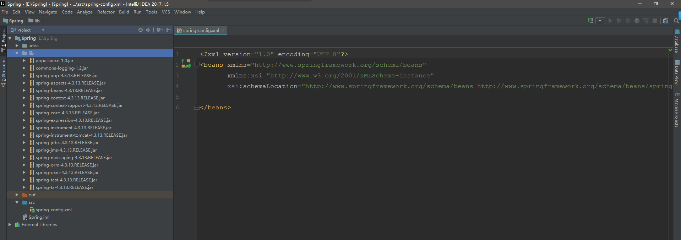Click the Debug bug icon
The height and width of the screenshot is (240, 681).
coord(619,21)
